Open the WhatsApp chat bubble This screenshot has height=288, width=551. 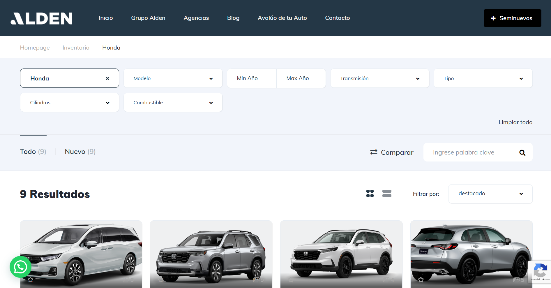[x=20, y=267]
